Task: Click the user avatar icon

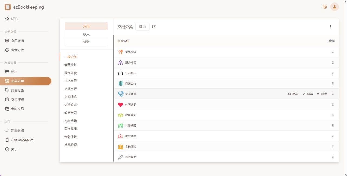Action: [334, 7]
